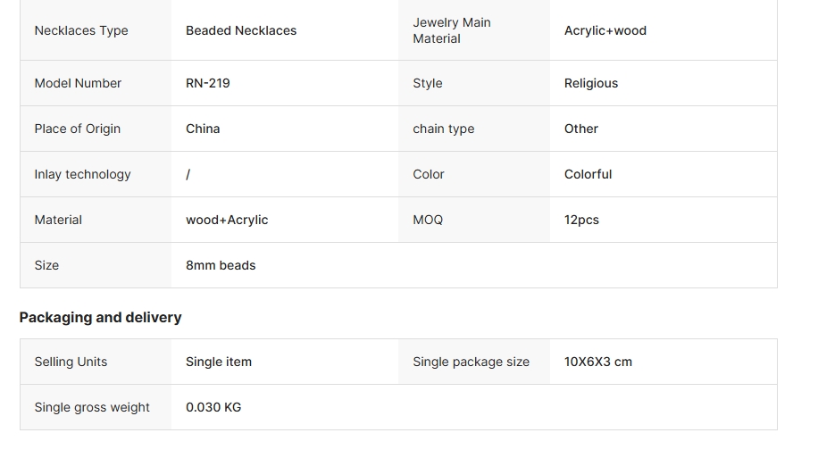The height and width of the screenshot is (458, 818).
Task: Select package size 10X6X3 cm
Action: 598,362
